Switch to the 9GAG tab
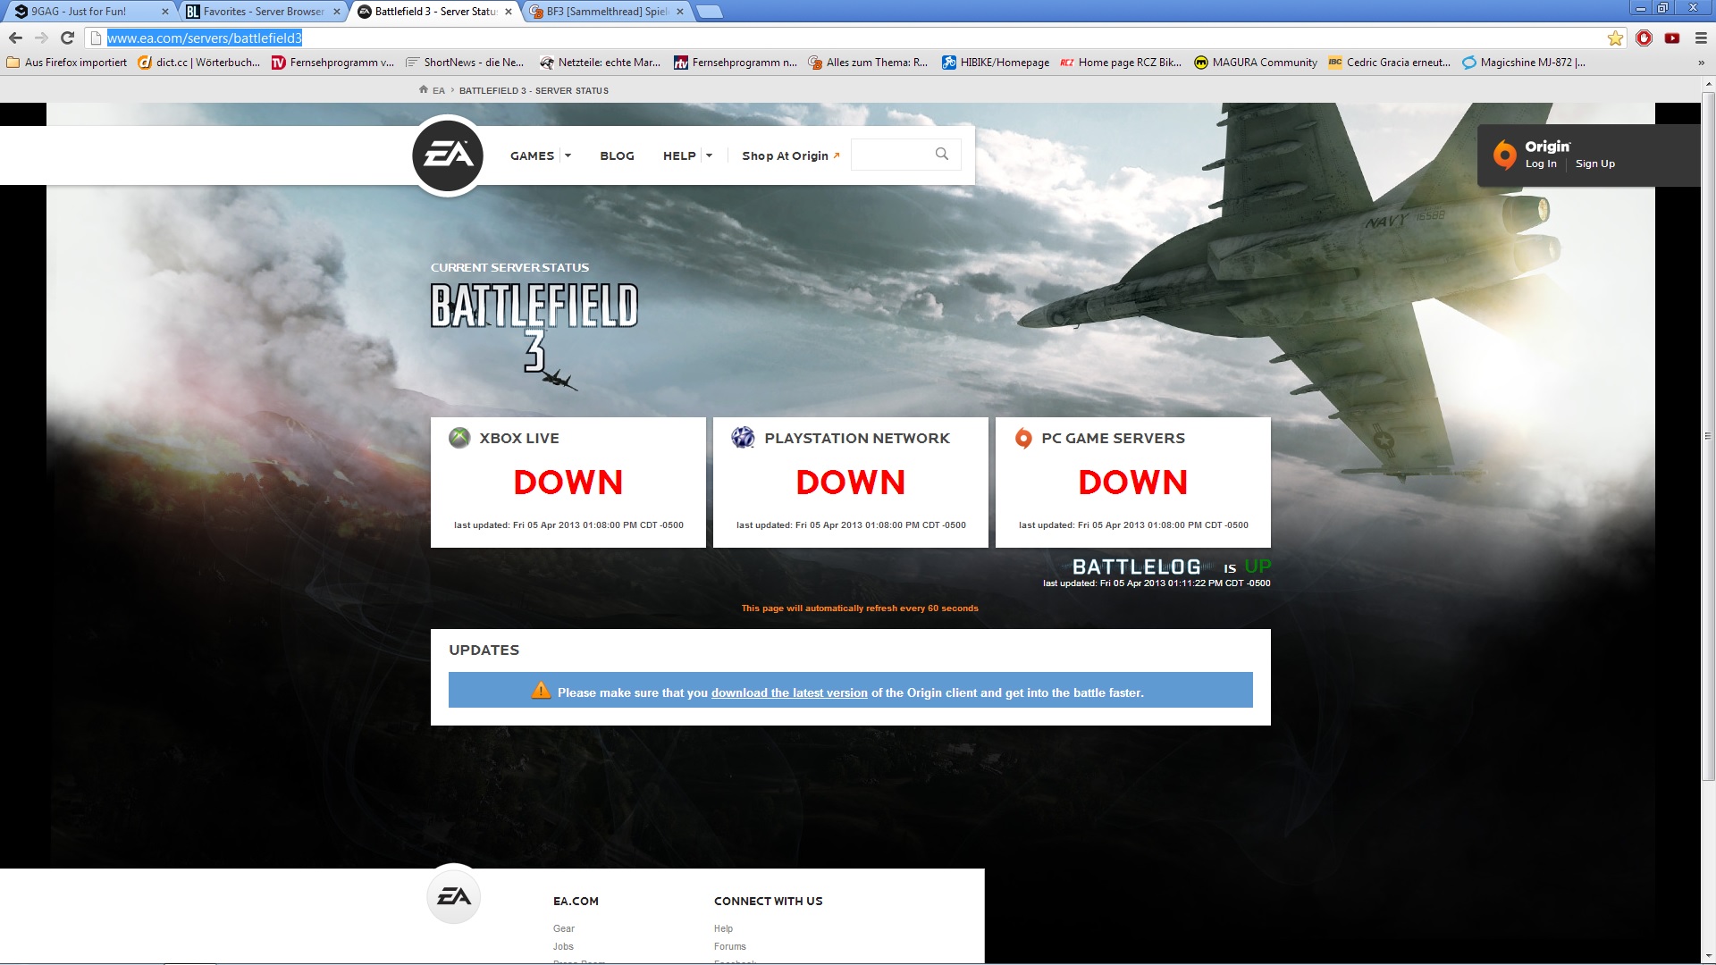The height and width of the screenshot is (965, 1716). point(80,12)
